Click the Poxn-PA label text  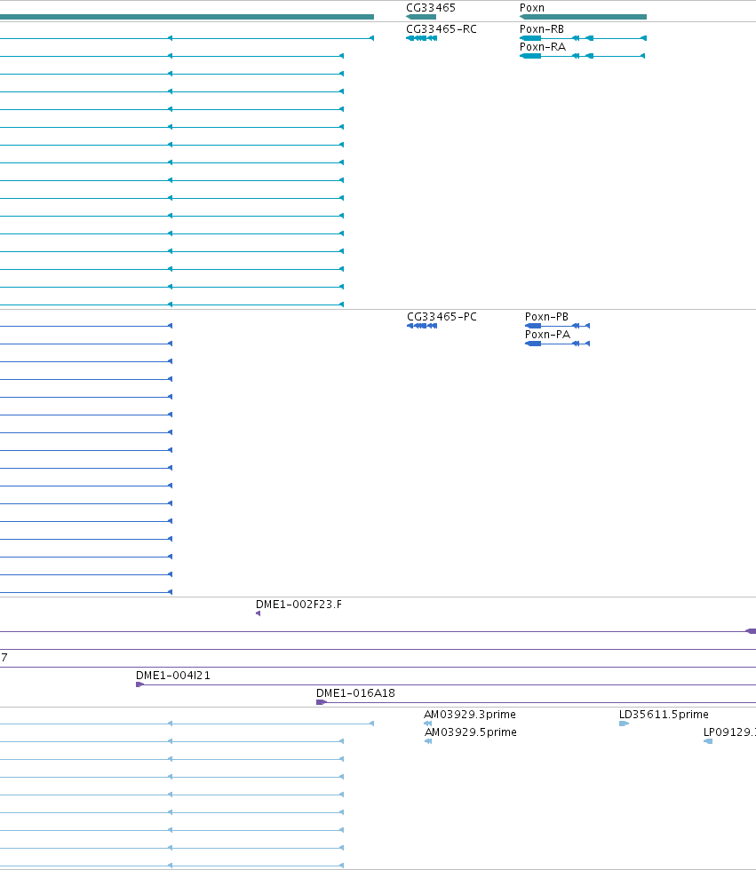click(x=548, y=334)
